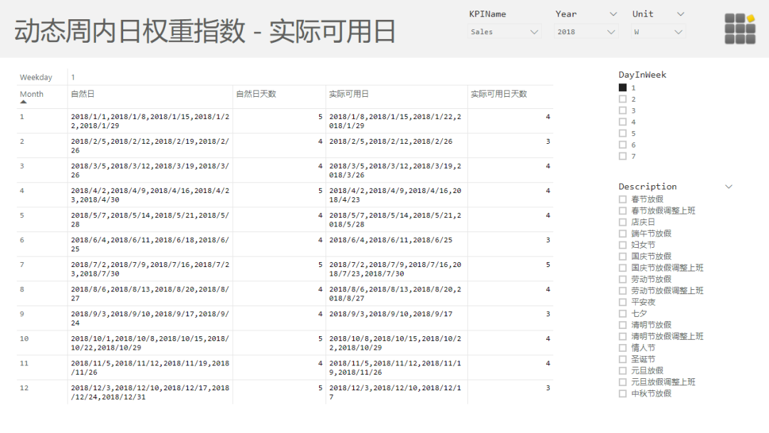
Task: Tick the 圣诞节 checkbox
Action: pos(623,360)
